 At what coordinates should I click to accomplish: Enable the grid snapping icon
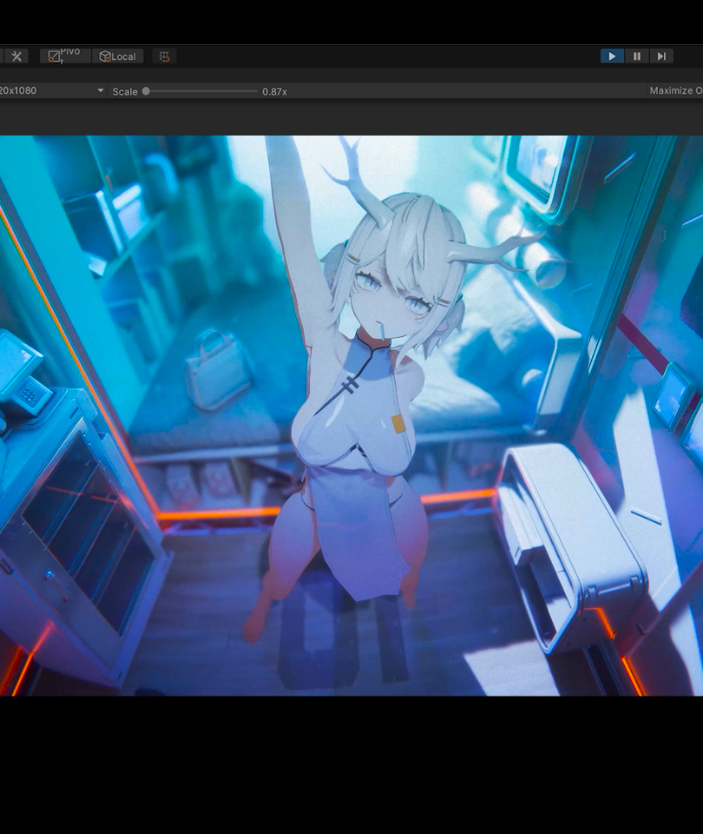(163, 56)
